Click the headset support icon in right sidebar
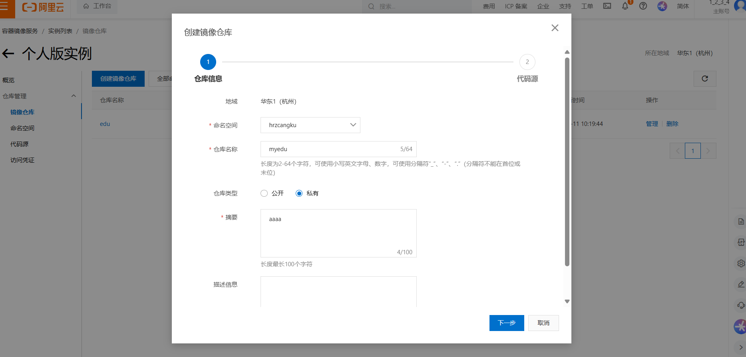The height and width of the screenshot is (357, 746). 741,305
